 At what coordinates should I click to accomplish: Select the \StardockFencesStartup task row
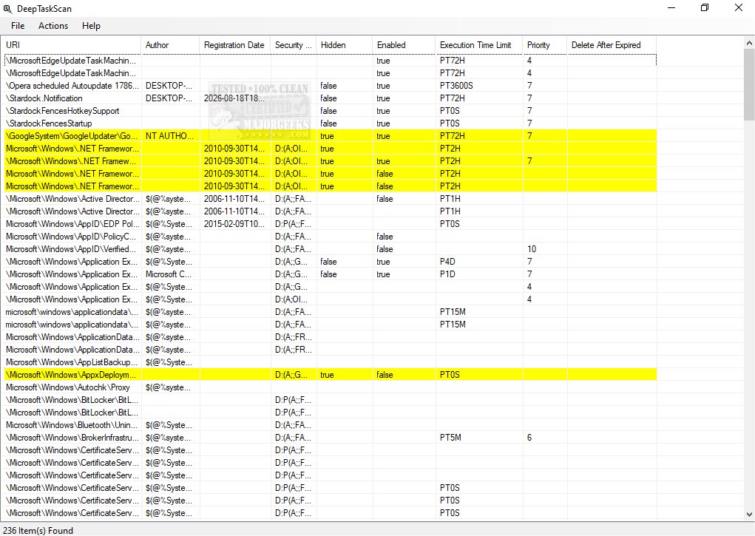point(331,123)
